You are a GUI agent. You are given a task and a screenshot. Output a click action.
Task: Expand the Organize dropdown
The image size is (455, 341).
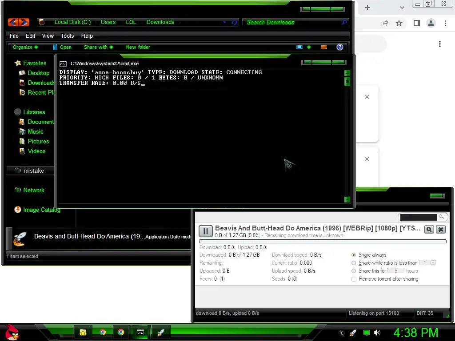[25, 47]
